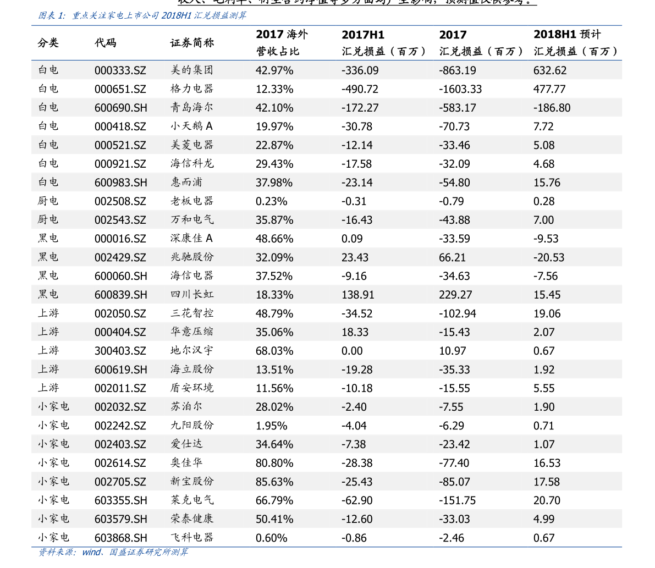
Task: Click company name 格力电器
Action: click(x=192, y=89)
